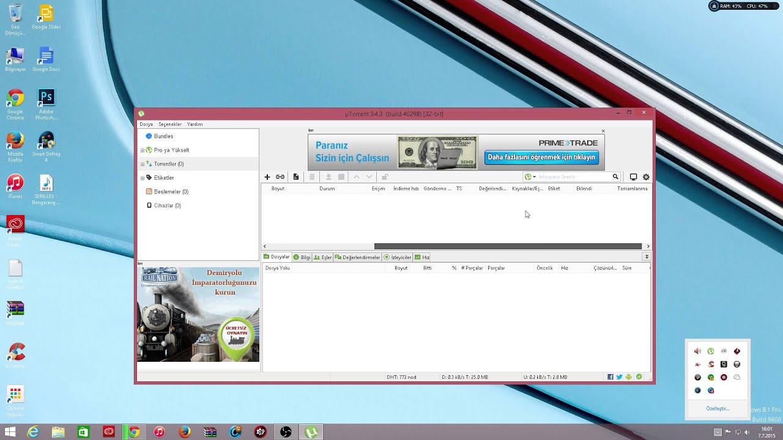Viewport: 783px width, 440px height.
Task: Click Twitter icon in status bar
Action: point(620,377)
